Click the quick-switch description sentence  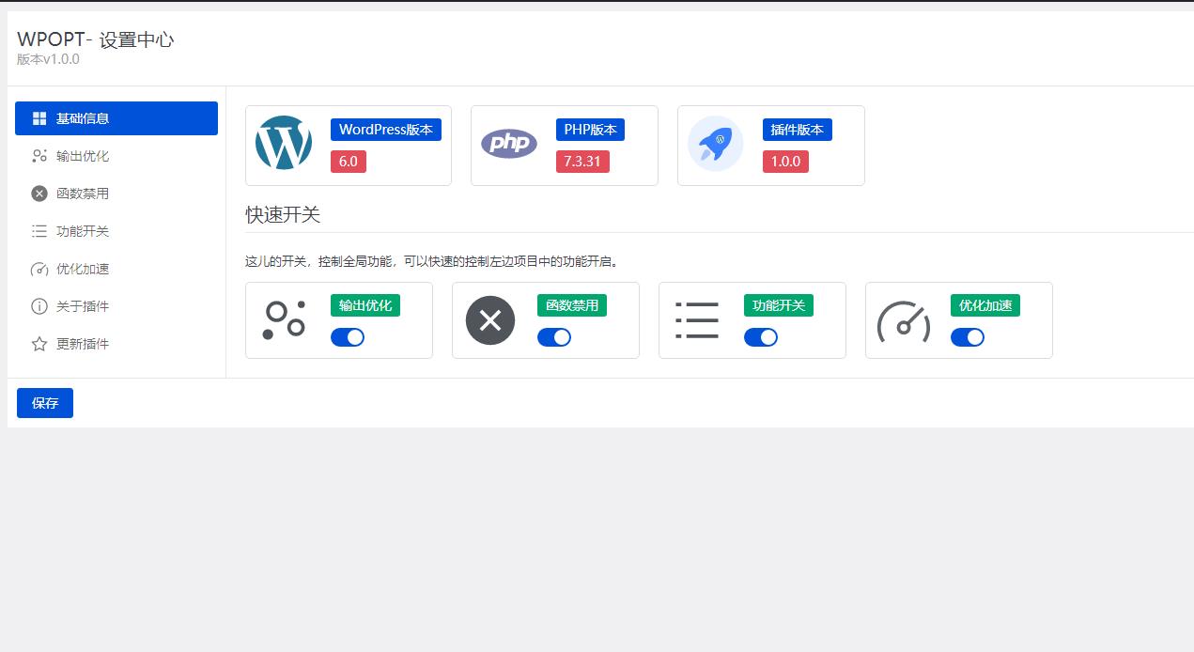432,261
